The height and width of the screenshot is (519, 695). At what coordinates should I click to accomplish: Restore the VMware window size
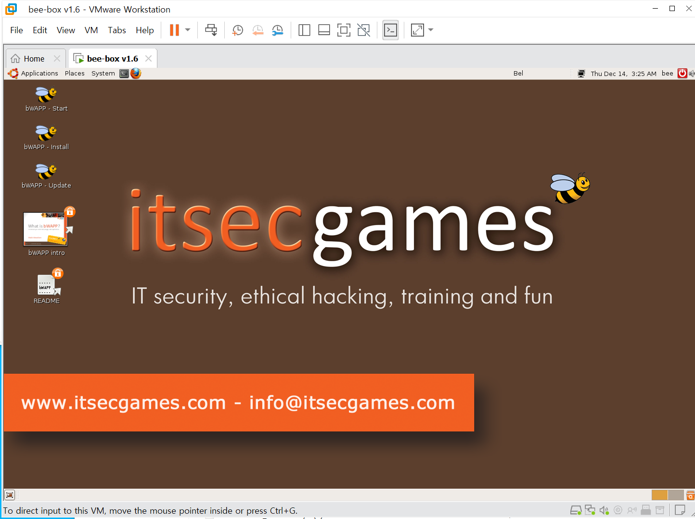tap(672, 9)
